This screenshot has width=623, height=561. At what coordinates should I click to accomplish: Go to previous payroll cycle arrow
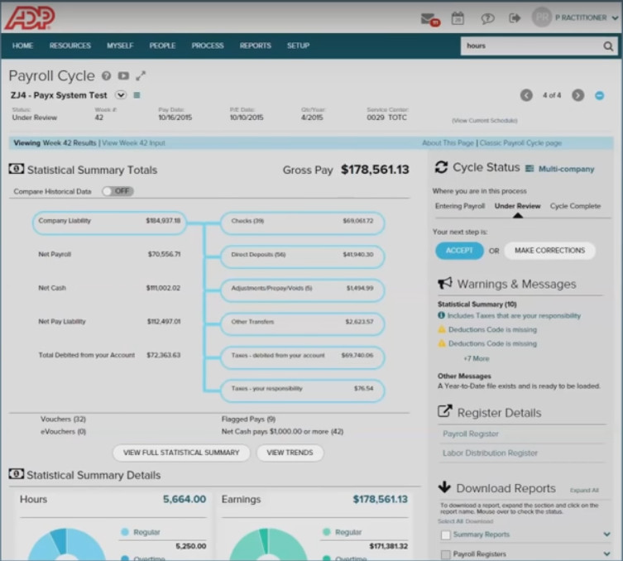pyautogui.click(x=526, y=95)
